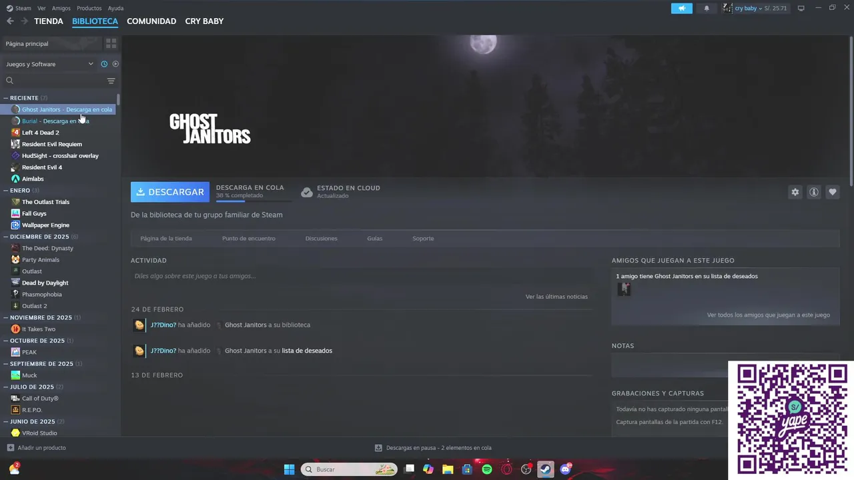The width and height of the screenshot is (854, 480).
Task: Add Ghost Janitors to favorites heart
Action: point(833,192)
